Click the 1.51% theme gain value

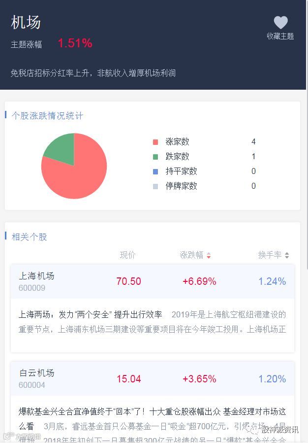(x=75, y=43)
